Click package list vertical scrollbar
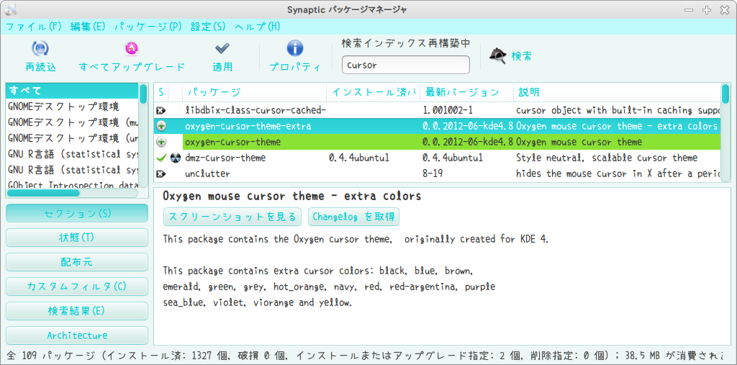 point(725,132)
